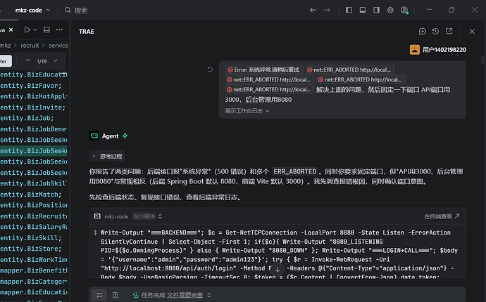Image resolution: width=486 pixels, height=302 pixels.
Task: Run the file with the play icon
Action: click(27, 29)
